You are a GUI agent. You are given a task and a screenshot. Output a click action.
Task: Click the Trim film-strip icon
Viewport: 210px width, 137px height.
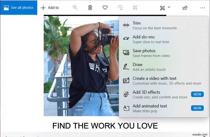(126, 25)
